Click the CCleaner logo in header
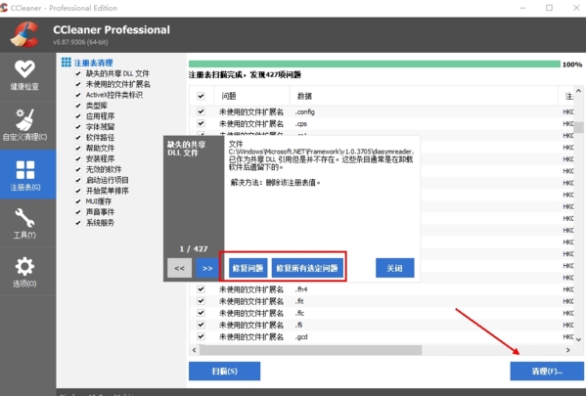The height and width of the screenshot is (396, 586). pos(24,35)
